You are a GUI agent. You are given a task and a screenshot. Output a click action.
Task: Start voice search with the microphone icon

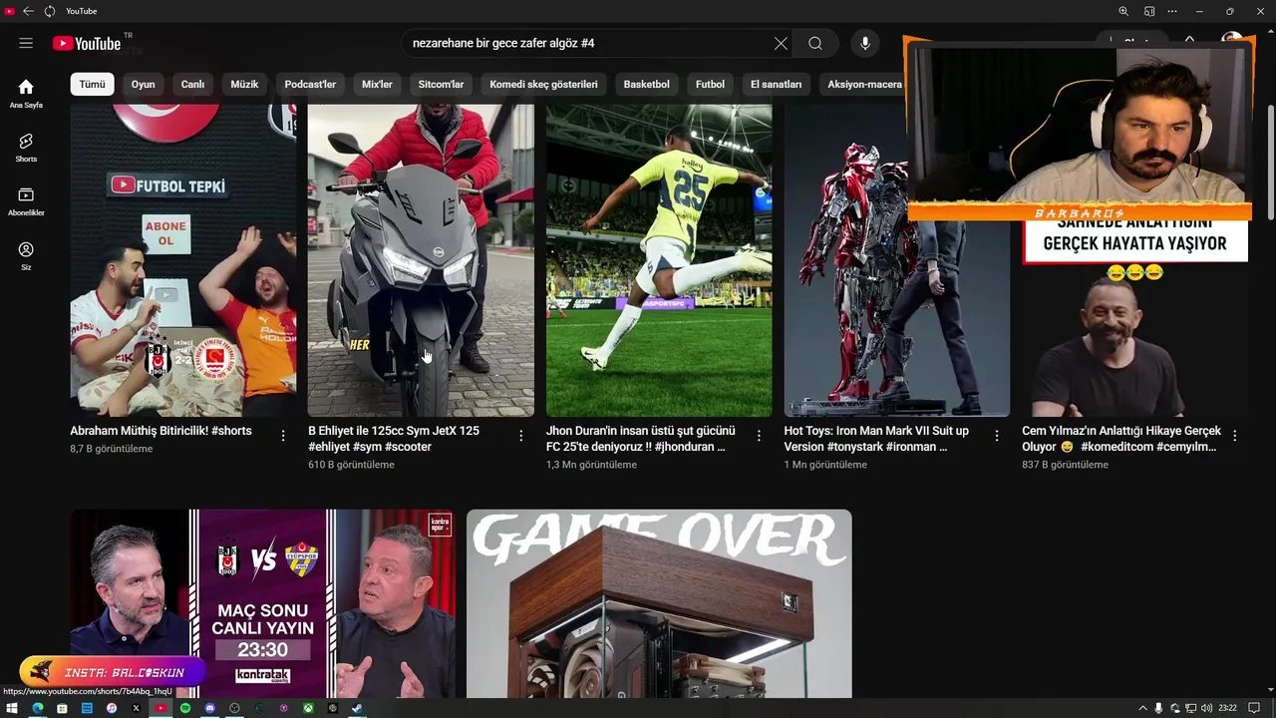coord(865,43)
